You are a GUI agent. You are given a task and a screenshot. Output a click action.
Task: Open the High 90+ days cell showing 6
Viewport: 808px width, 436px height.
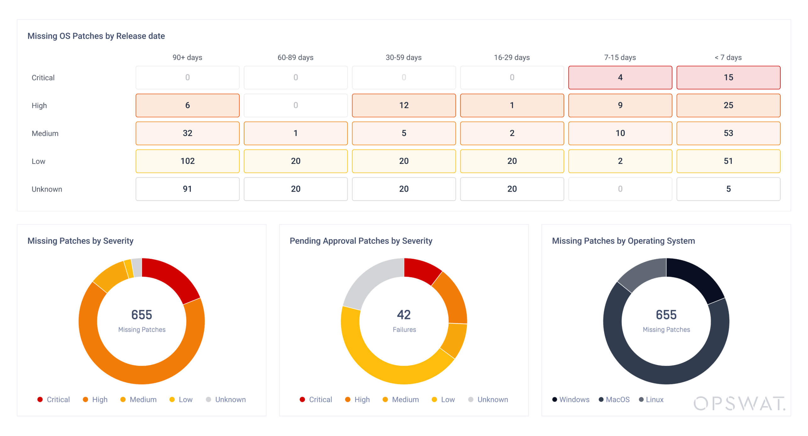187,105
